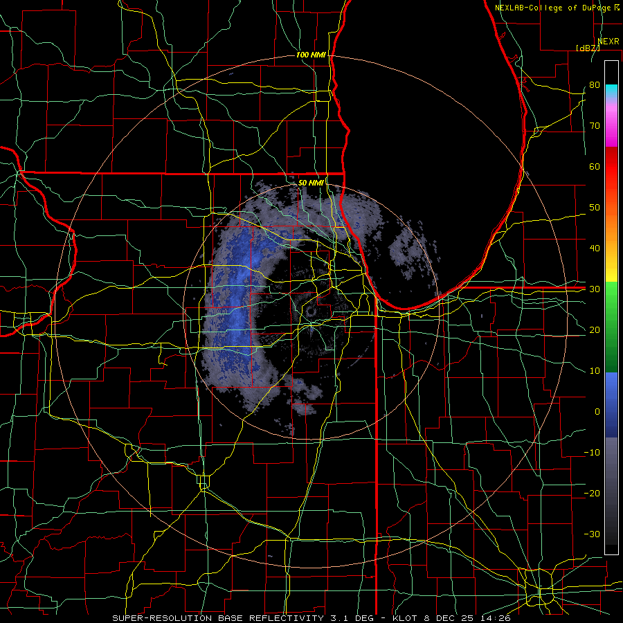This screenshot has height=623, width=623.
Task: Click the 10 value on color scale
Action: click(595, 371)
